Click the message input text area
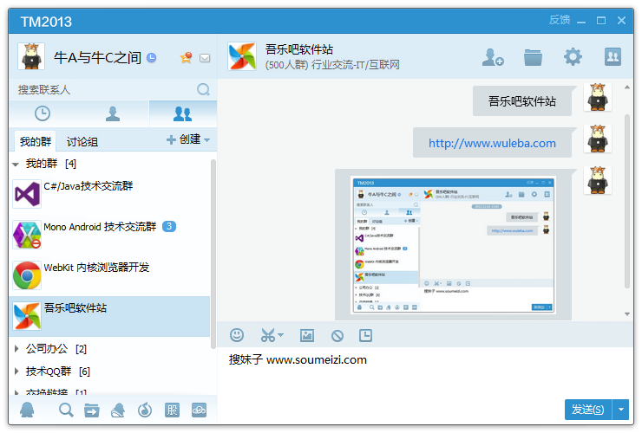This screenshot has width=642, height=433. [x=425, y=372]
